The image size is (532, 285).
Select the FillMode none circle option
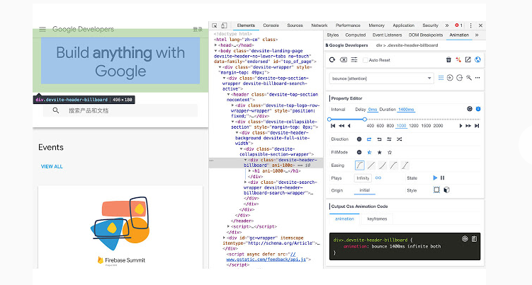[x=359, y=152]
